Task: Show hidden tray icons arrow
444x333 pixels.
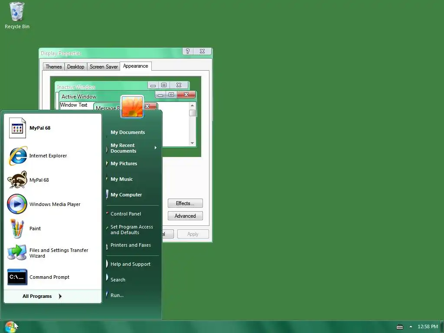Action: (411, 327)
